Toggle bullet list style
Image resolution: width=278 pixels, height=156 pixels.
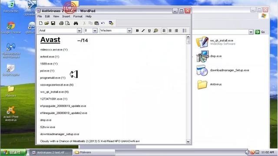(185, 31)
